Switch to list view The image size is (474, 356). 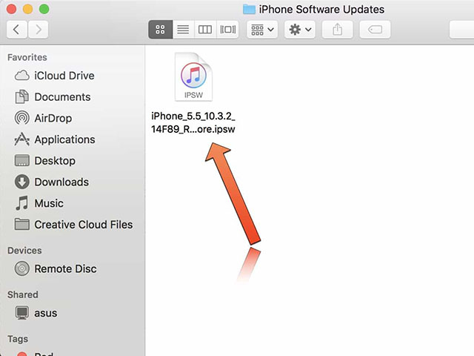[183, 30]
